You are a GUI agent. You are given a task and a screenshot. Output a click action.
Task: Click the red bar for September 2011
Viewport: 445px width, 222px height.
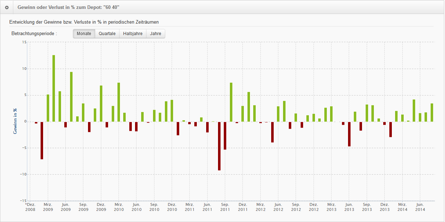point(225,136)
